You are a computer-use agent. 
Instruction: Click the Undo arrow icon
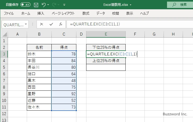pyautogui.click(x=43, y=5)
